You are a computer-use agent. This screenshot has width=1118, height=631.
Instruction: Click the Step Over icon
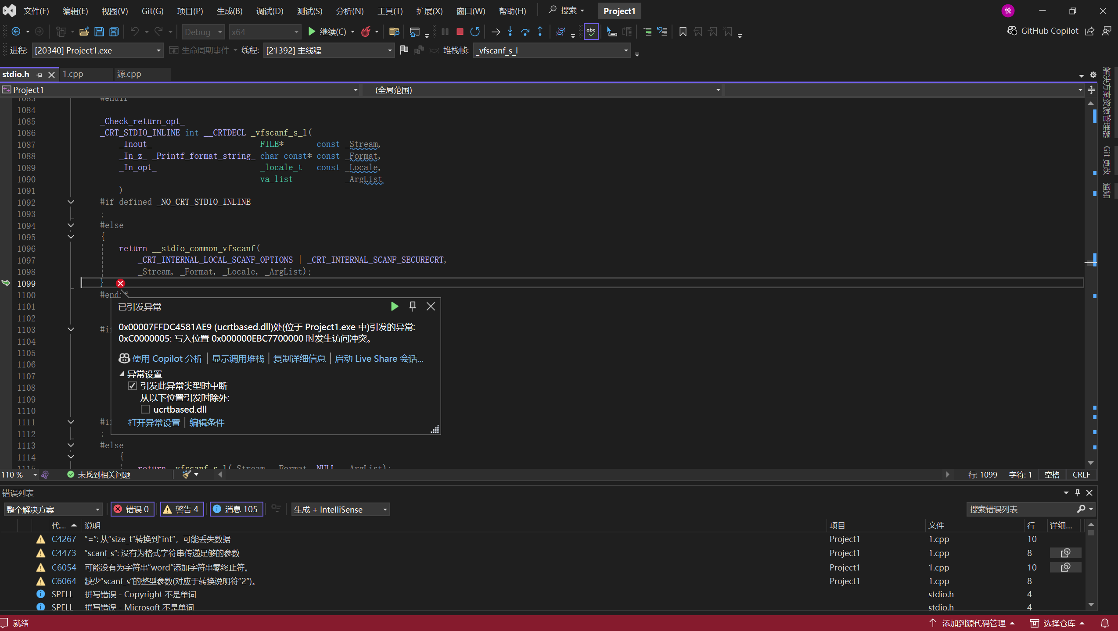click(525, 32)
